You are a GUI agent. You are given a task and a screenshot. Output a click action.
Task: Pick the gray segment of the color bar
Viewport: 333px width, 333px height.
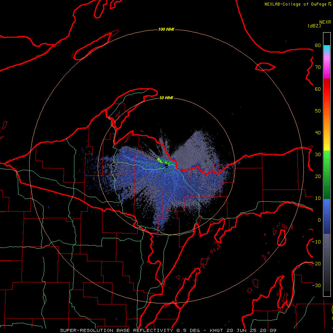[327, 250]
